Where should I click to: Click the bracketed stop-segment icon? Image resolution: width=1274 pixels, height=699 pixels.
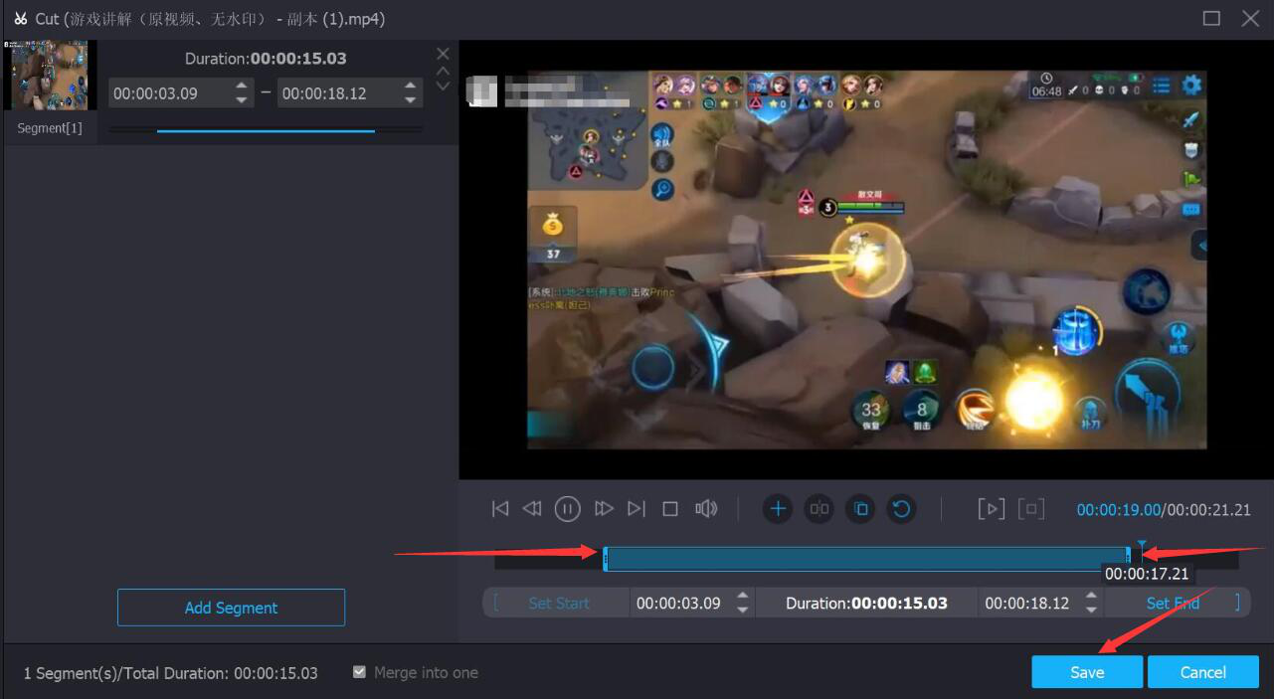[x=1031, y=509]
